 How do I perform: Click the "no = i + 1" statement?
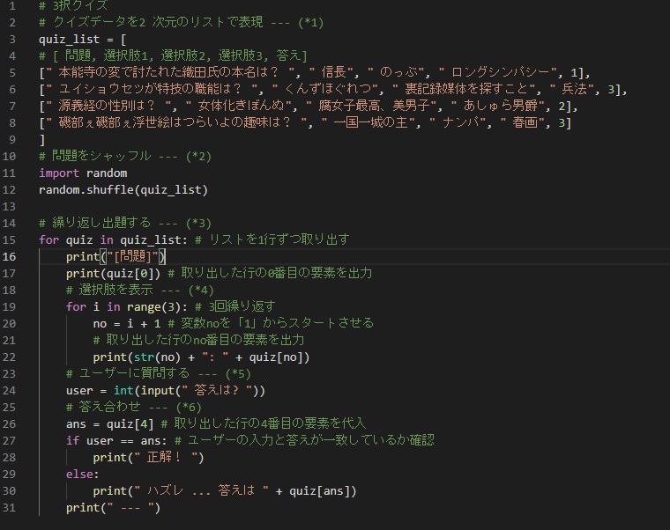click(x=127, y=323)
